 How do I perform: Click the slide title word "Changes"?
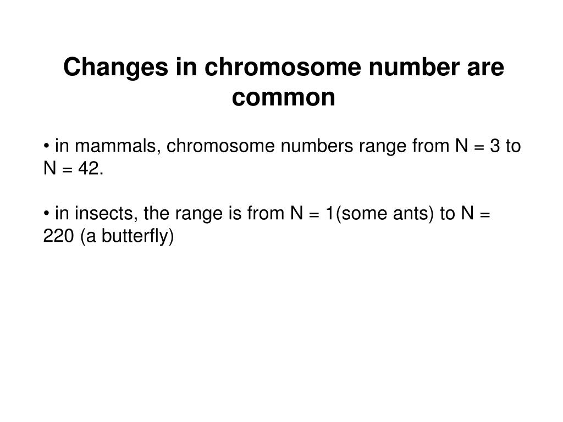[115, 68]
